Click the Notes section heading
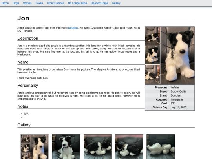 point(23,106)
